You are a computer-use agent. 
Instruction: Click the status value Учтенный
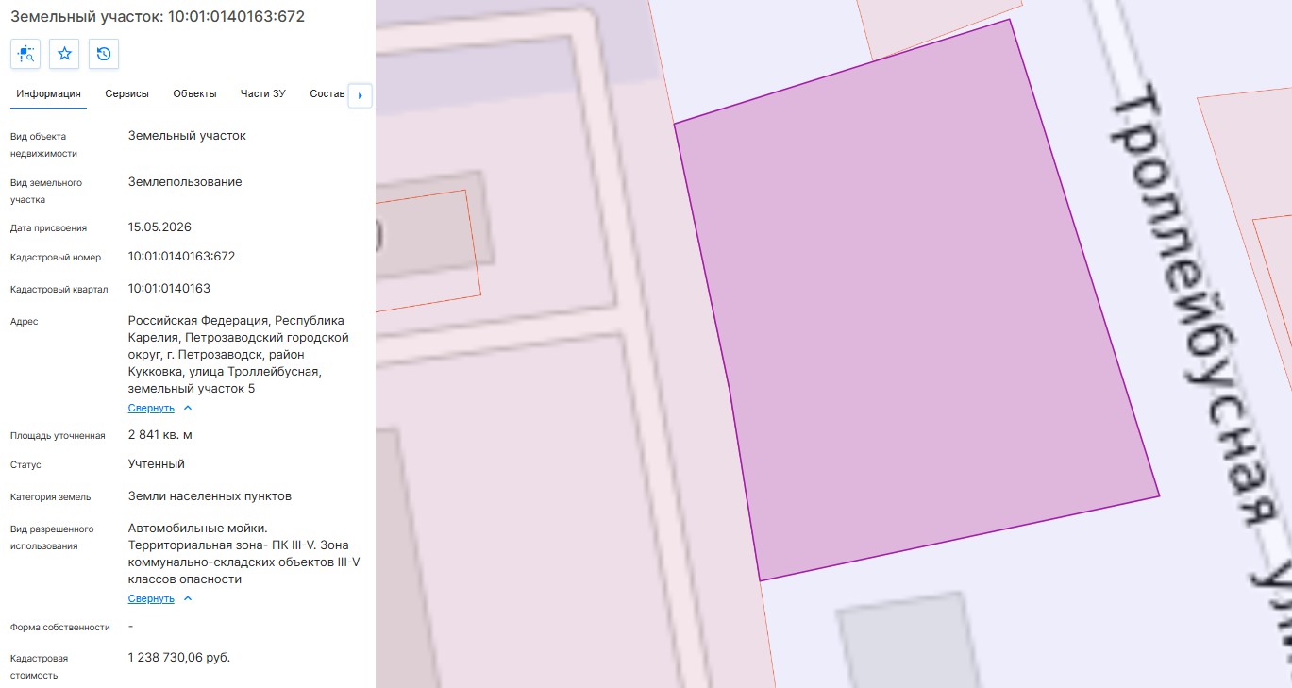157,464
